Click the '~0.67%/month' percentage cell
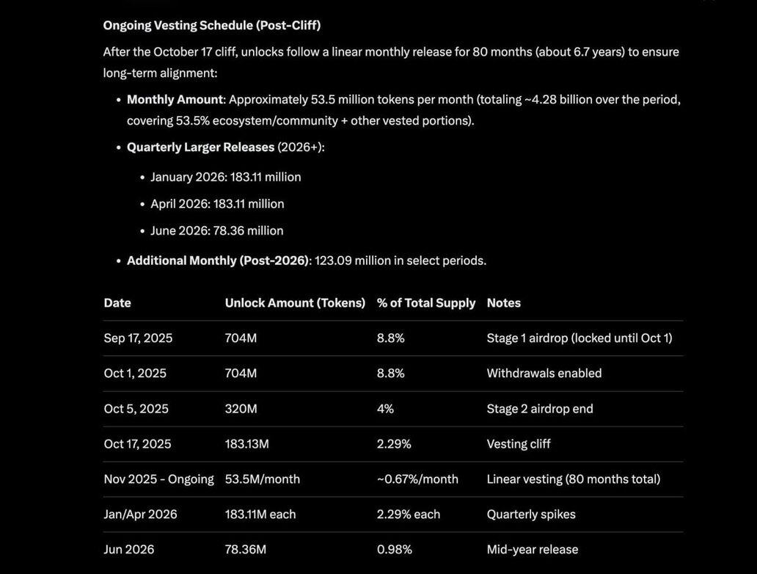The image size is (757, 574). tap(417, 479)
